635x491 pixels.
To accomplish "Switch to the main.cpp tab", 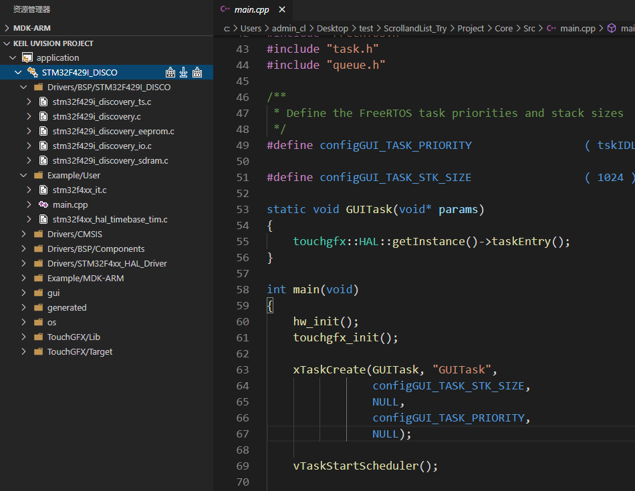I will pyautogui.click(x=251, y=9).
